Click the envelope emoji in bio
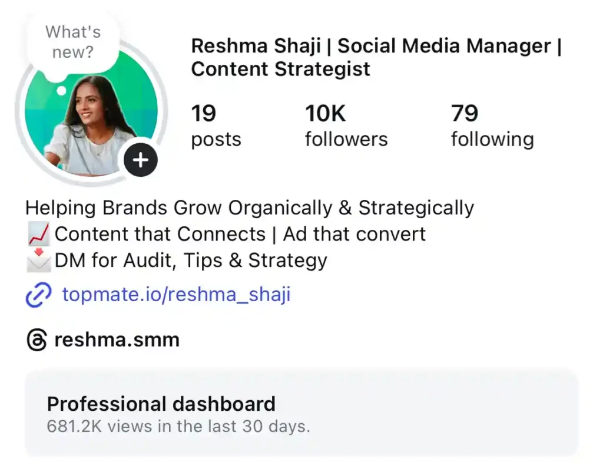Viewport: 603px width, 465px height. pos(38,260)
